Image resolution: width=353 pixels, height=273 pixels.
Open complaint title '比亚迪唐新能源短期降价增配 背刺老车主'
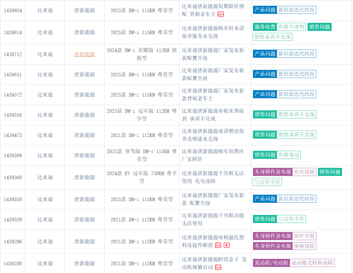pos(213,10)
